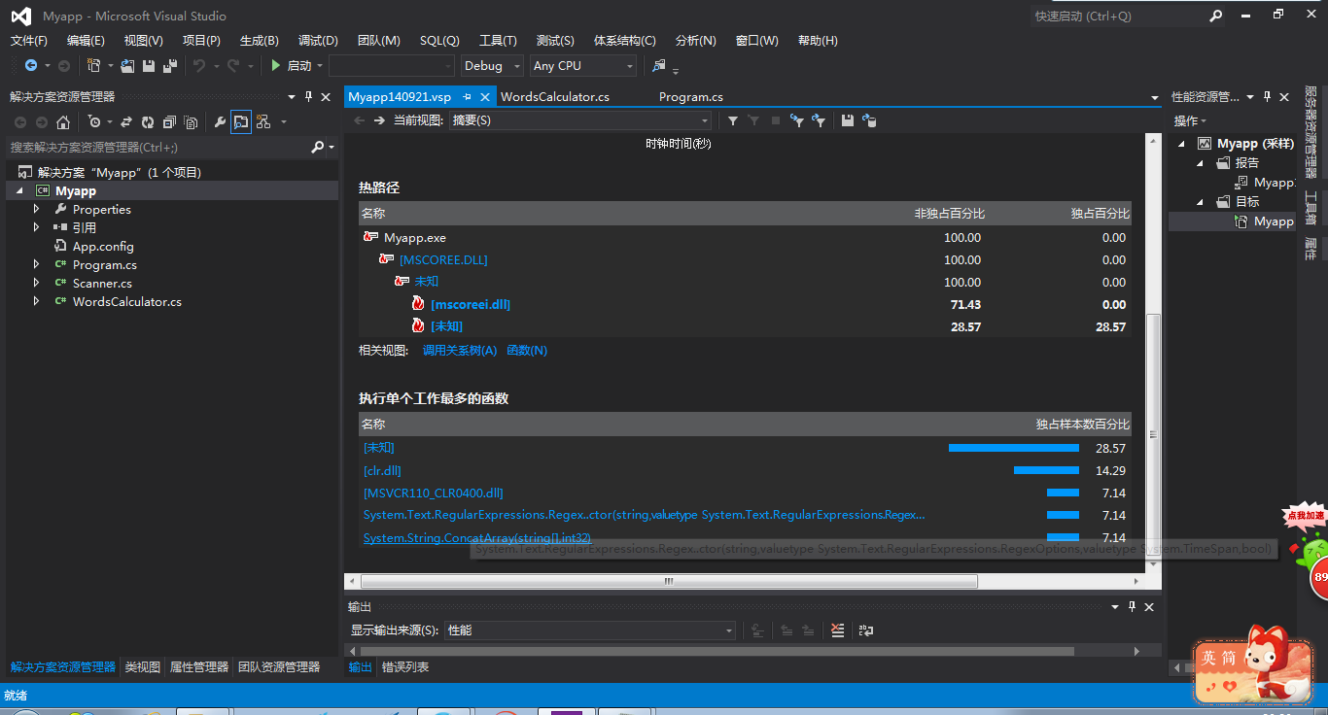Expand the Program.cs tree node arrow

point(37,264)
